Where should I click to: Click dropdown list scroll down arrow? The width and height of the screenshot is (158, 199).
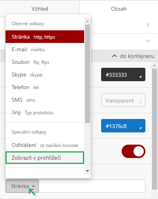click(87, 171)
